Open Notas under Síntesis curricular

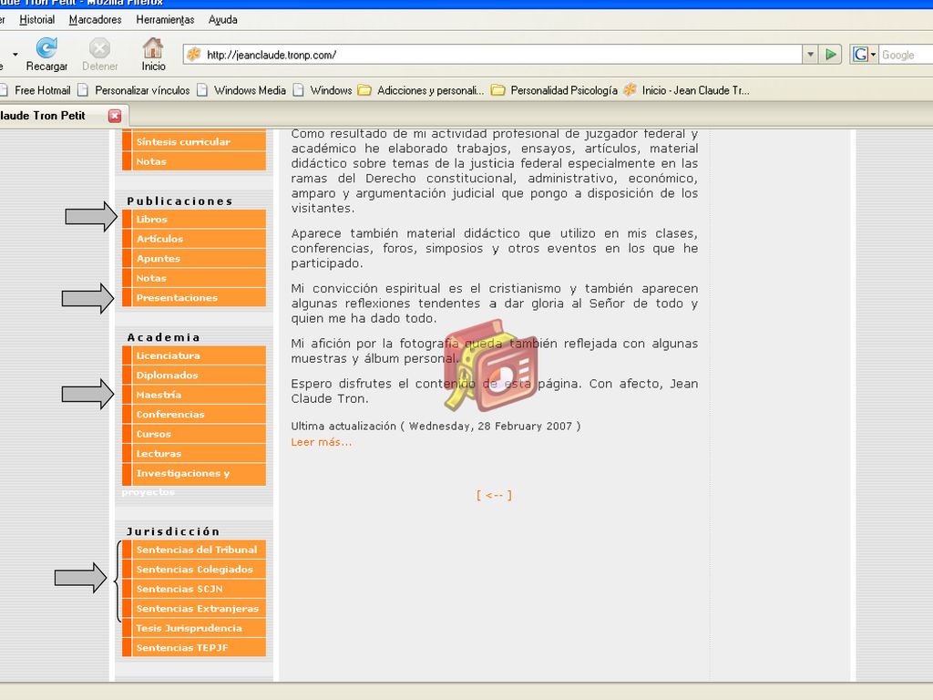[x=194, y=161]
